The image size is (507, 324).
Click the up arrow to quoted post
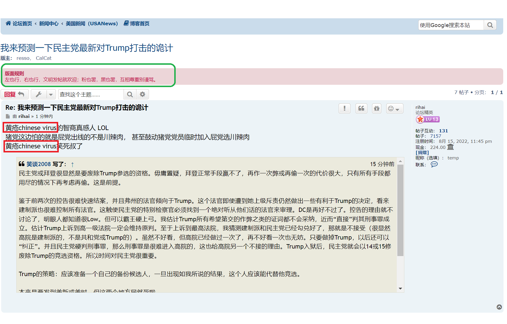coord(72,164)
